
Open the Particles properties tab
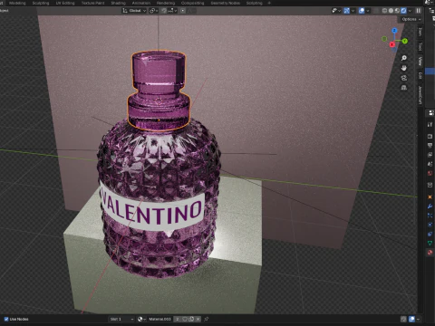click(430, 216)
